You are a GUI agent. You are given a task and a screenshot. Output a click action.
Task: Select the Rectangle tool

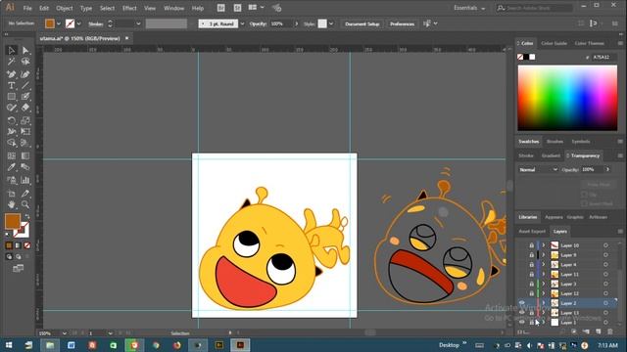(x=11, y=96)
